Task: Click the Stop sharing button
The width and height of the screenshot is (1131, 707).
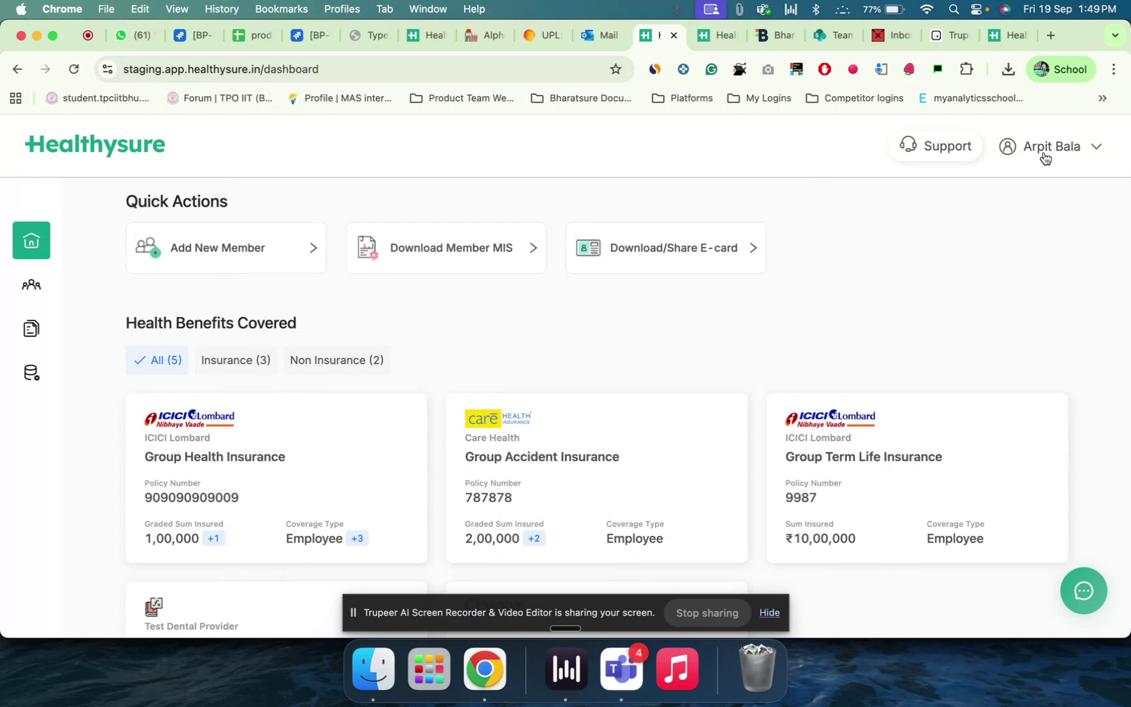Action: pos(707,613)
